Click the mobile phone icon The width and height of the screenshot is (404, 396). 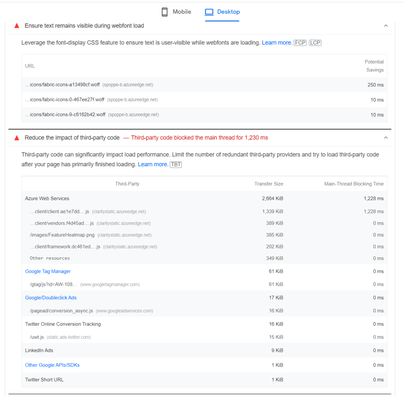[165, 12]
